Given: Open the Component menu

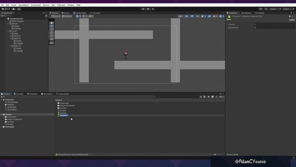Looking at the screenshot, I should coord(36,5).
